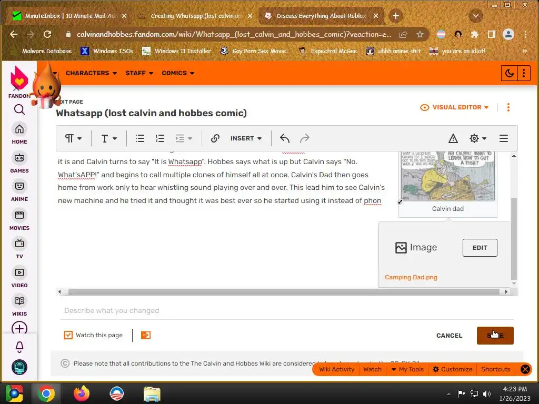Click Watch in bottom toolbar
Image resolution: width=539 pixels, height=404 pixels.
pyautogui.click(x=372, y=369)
